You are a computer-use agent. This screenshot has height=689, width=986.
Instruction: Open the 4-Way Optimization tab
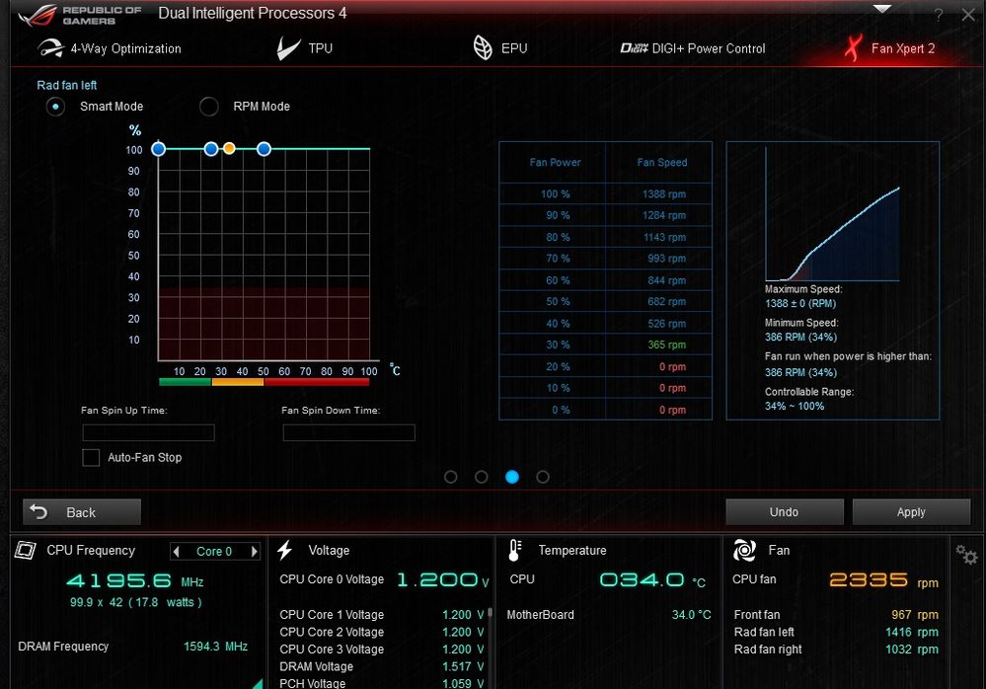point(110,48)
